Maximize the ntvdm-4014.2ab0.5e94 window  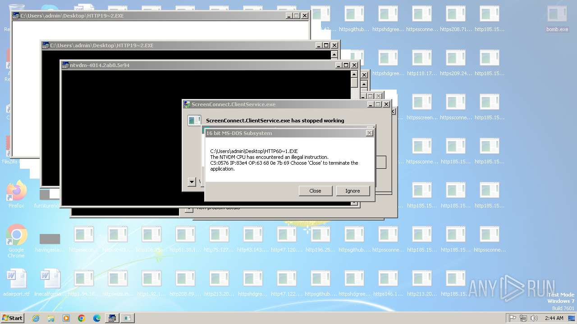pos(346,65)
